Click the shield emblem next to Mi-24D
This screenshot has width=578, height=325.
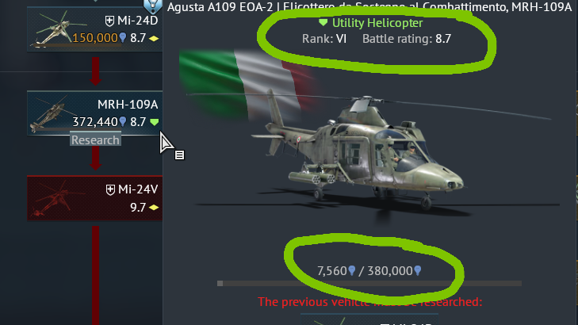coord(109,21)
